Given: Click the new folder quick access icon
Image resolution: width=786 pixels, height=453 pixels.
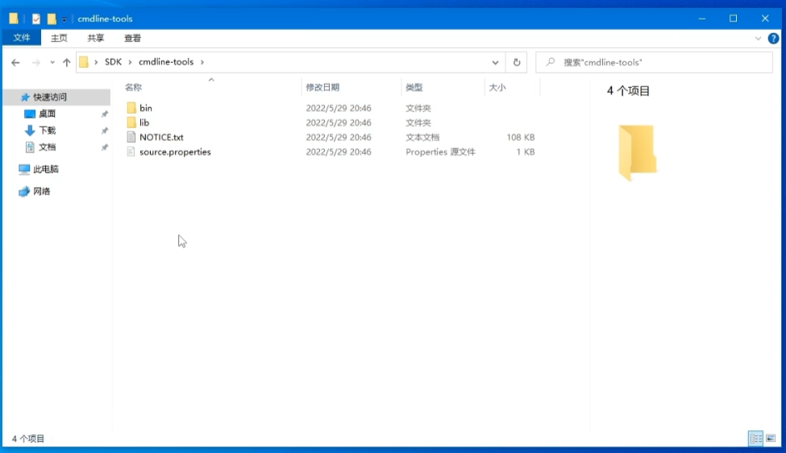Looking at the screenshot, I should coord(51,19).
